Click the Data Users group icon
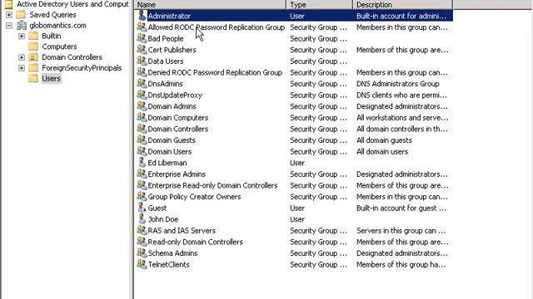Viewport: 533px width, 299px height. (142, 61)
